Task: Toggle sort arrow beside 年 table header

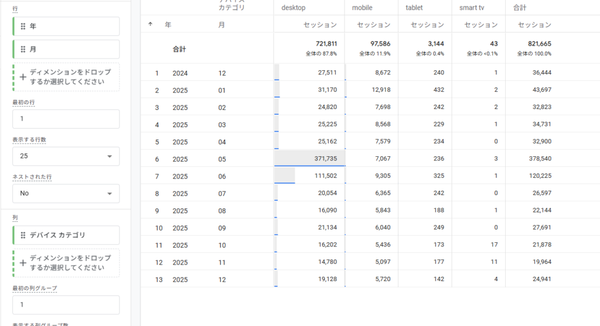Action: [x=151, y=25]
